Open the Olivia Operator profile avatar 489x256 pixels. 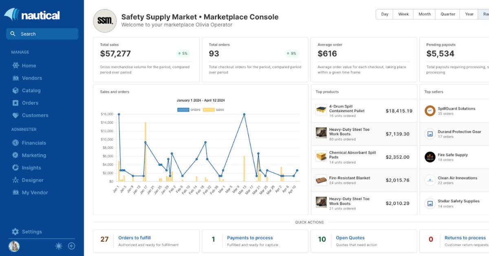click(x=13, y=246)
